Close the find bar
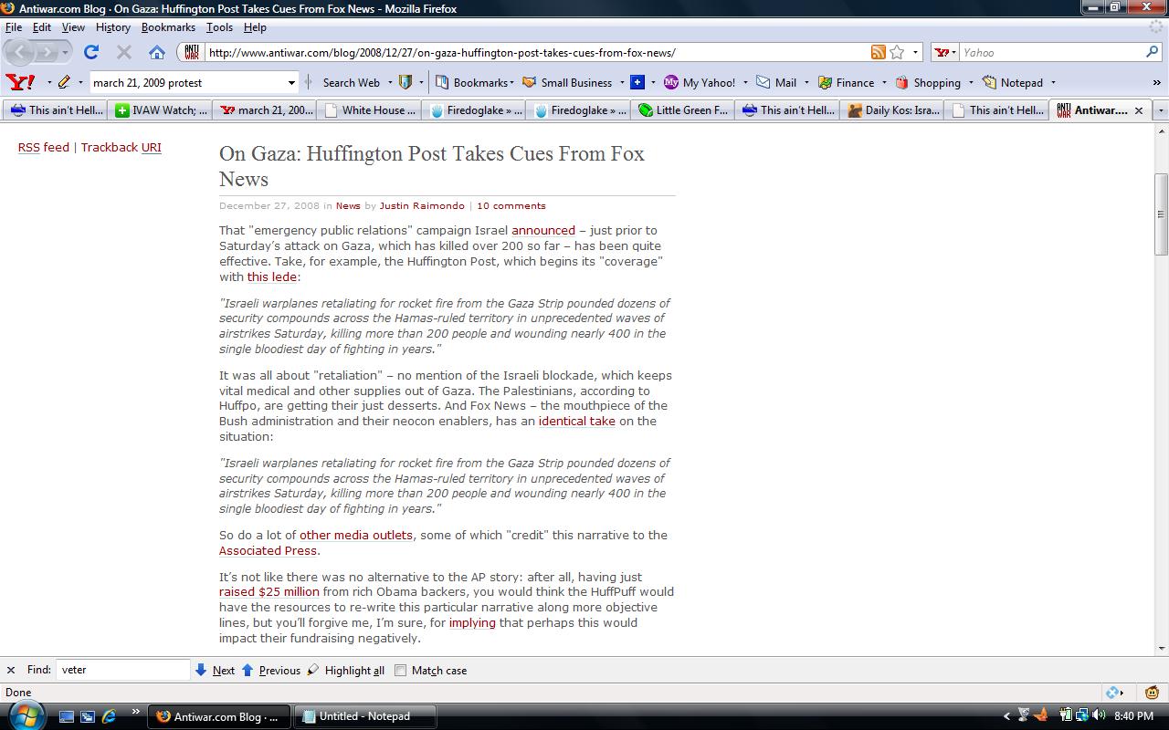 click(x=11, y=670)
